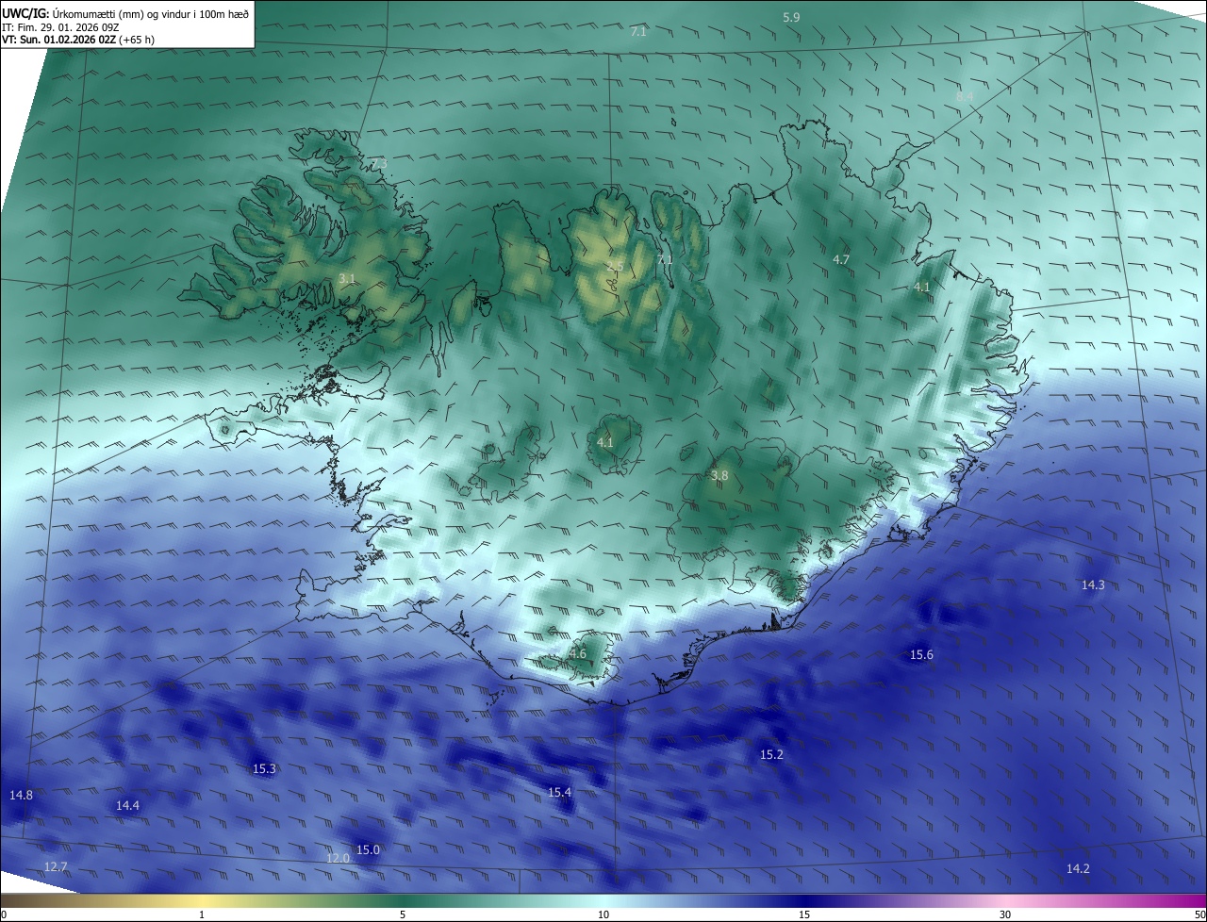Click the color scale tick label 5

[403, 914]
